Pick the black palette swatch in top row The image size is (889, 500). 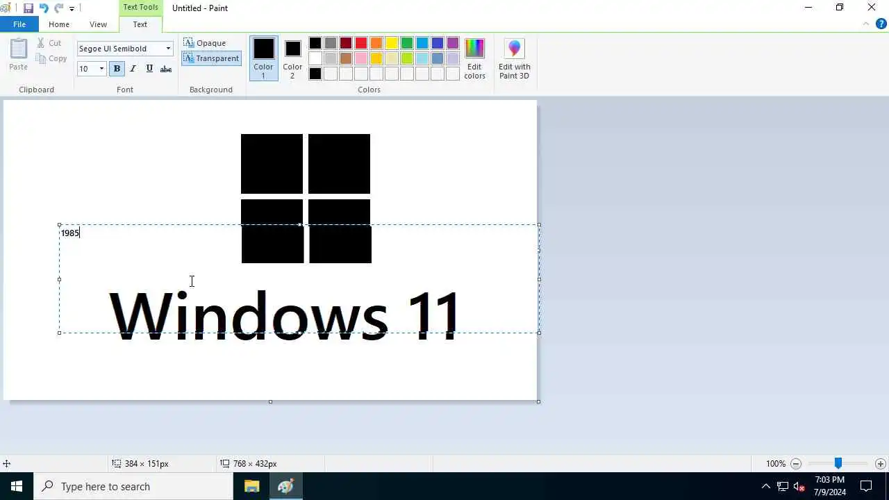point(315,43)
